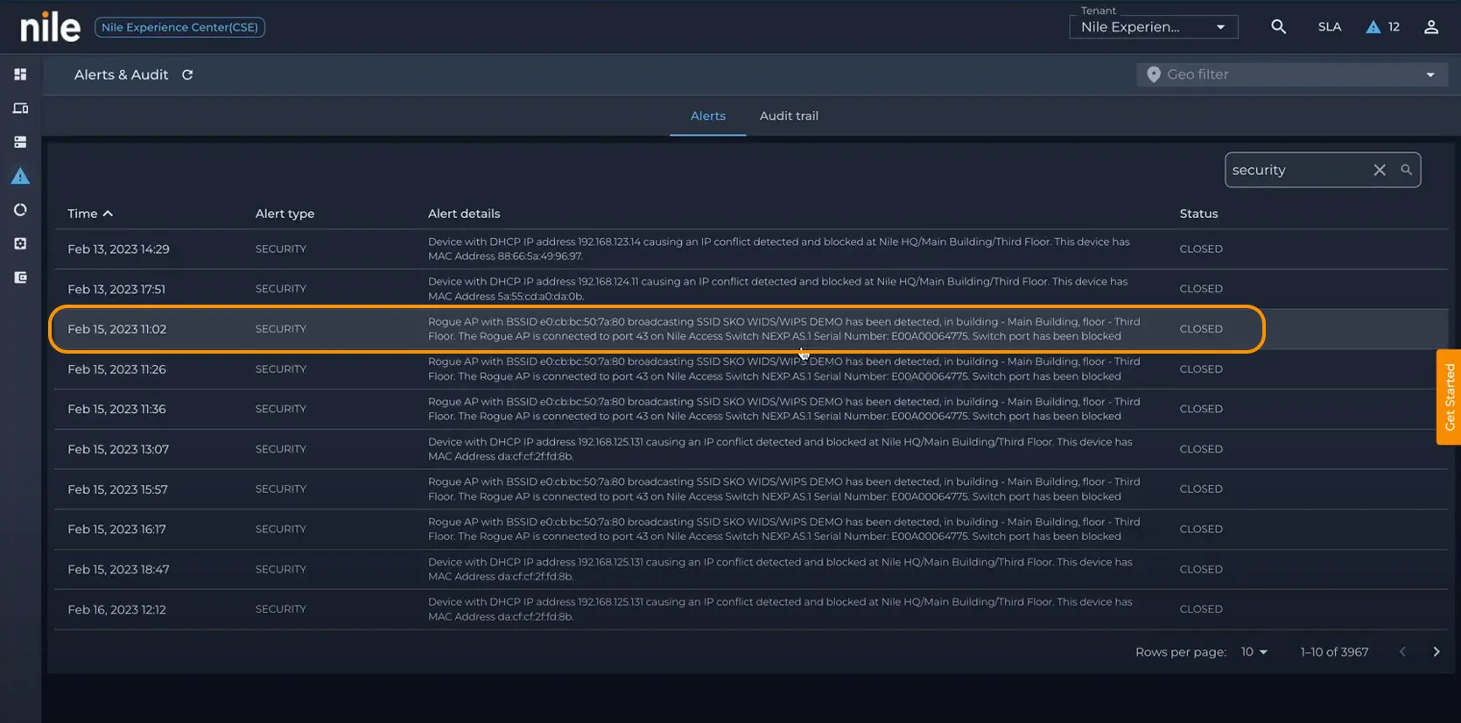Click the Status column header
Screen dimensions: 1461x723
[1198, 214]
